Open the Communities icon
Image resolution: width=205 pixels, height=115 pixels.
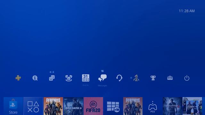[x=69, y=78]
